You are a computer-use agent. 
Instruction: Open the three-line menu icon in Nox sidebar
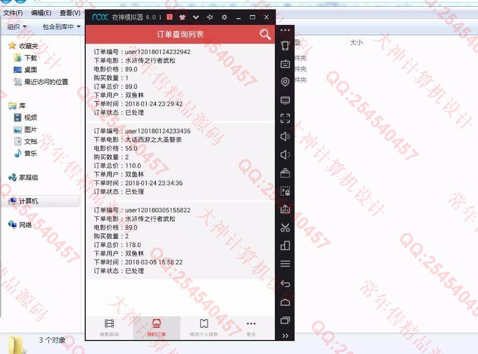(x=285, y=264)
